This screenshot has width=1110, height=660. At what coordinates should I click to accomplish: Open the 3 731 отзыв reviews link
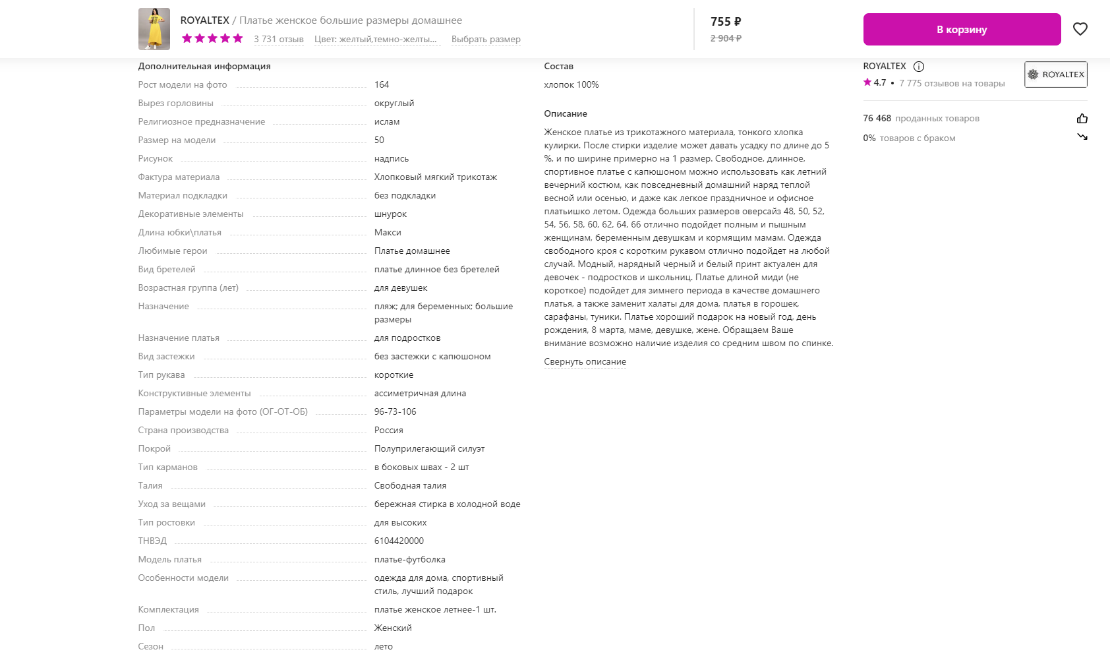pyautogui.click(x=279, y=39)
